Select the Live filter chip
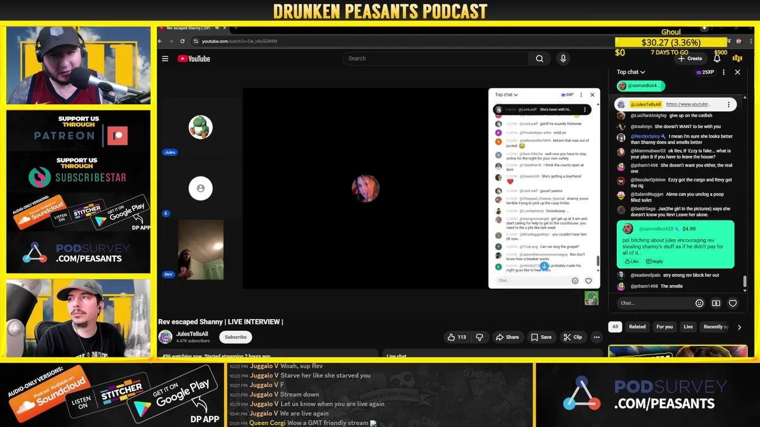The width and height of the screenshot is (760, 427). click(688, 327)
